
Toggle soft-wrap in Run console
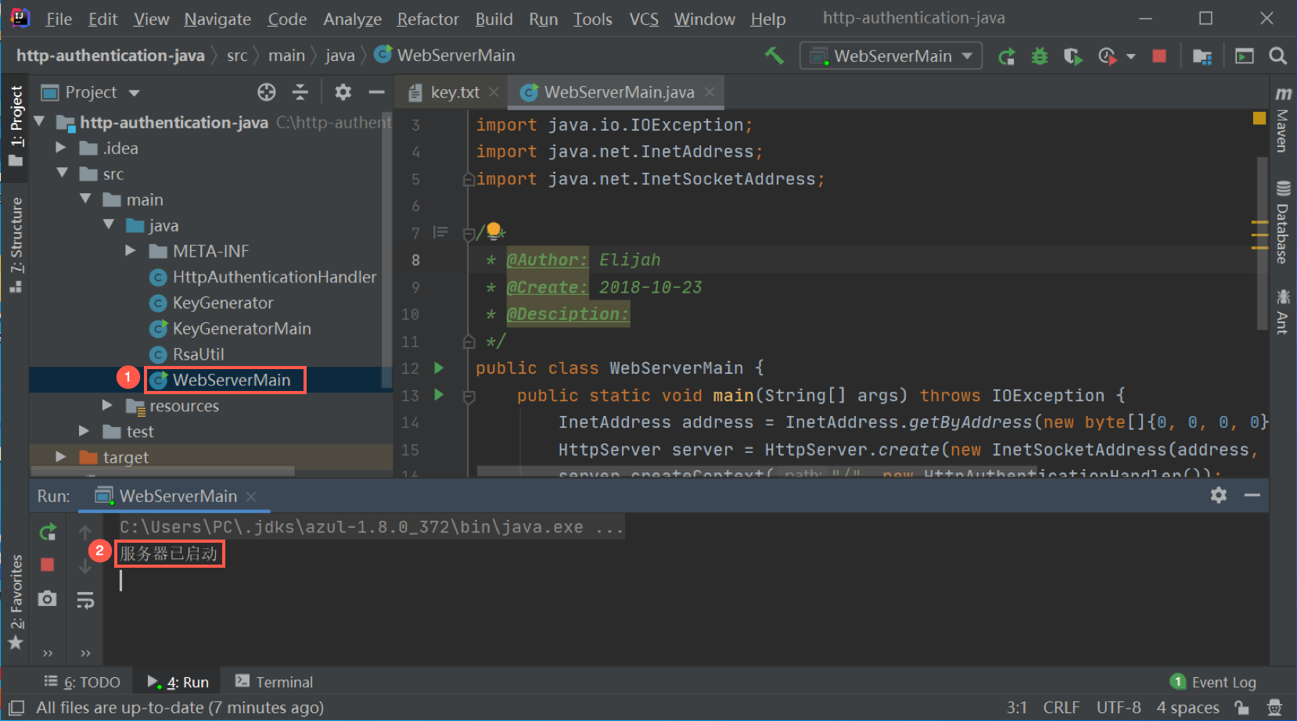coord(85,600)
